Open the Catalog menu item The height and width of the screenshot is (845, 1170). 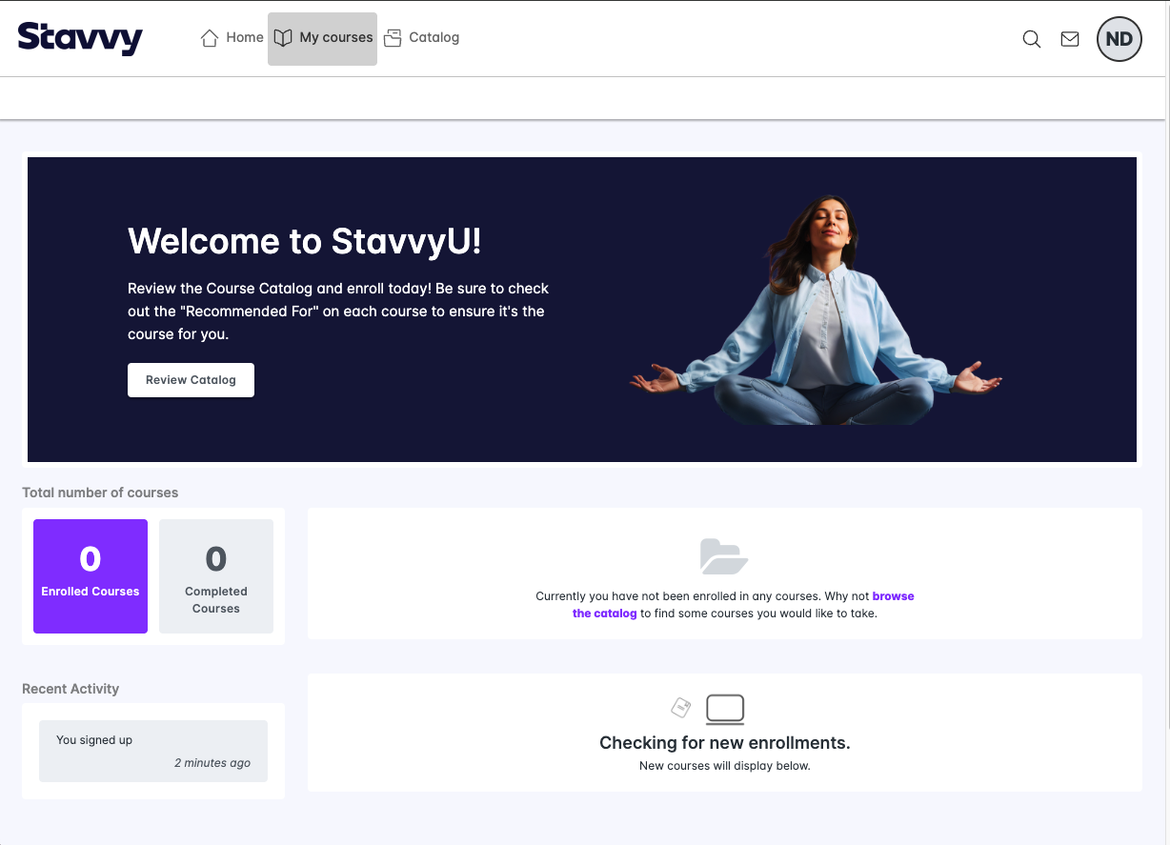click(x=421, y=38)
